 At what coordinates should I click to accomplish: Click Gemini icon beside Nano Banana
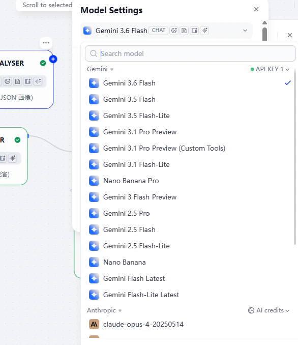point(94,262)
